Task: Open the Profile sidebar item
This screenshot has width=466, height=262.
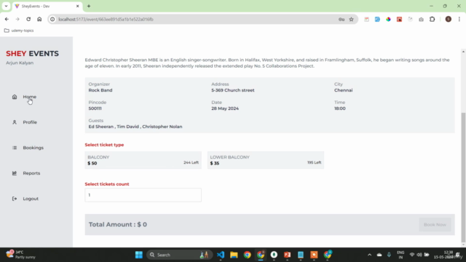Action: coord(30,122)
